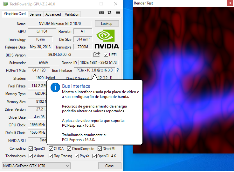Toggle the OpenCL checkbox
The width and height of the screenshot is (234, 172).
click(x=31, y=149)
